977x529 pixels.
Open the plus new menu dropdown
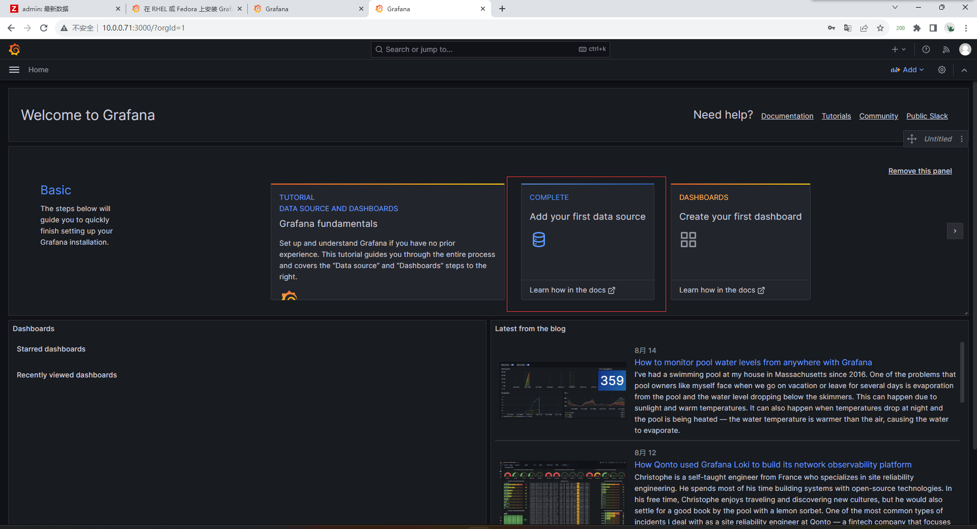click(899, 49)
